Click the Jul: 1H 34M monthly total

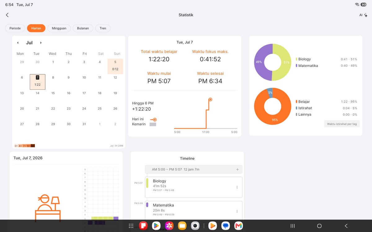117,146
